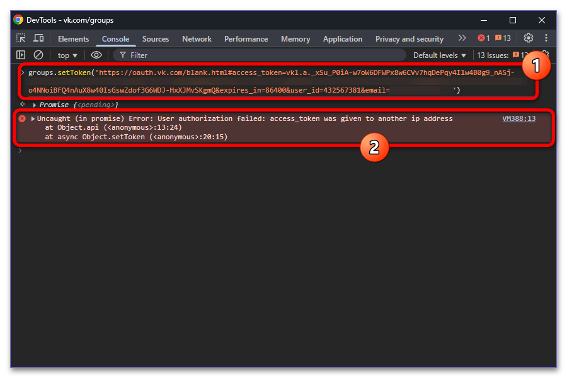Switch to the Console tab
Screen dimensions: 567x378
[115, 38]
